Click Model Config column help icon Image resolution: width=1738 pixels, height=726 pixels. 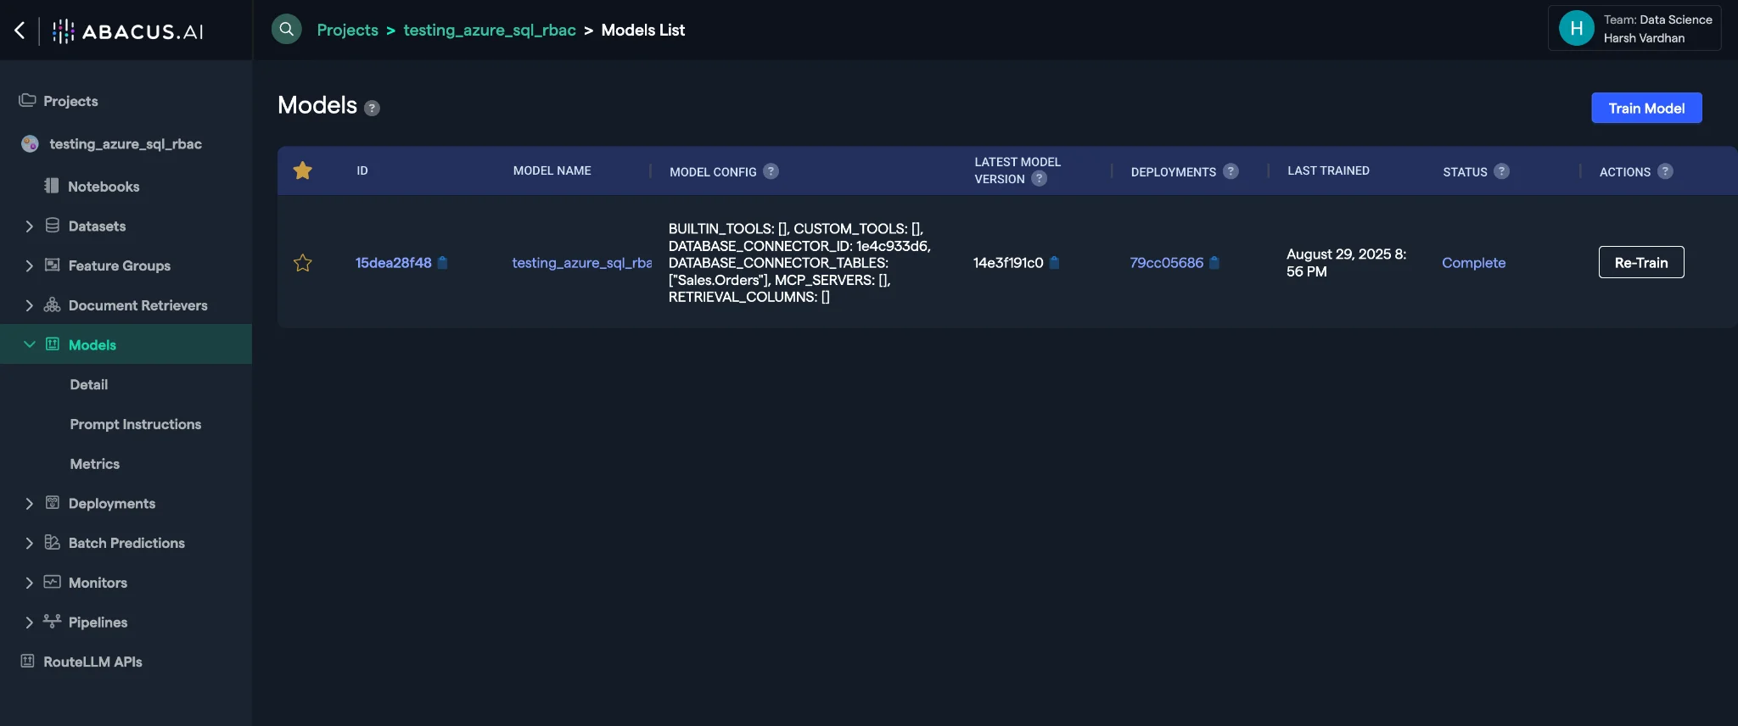point(771,171)
